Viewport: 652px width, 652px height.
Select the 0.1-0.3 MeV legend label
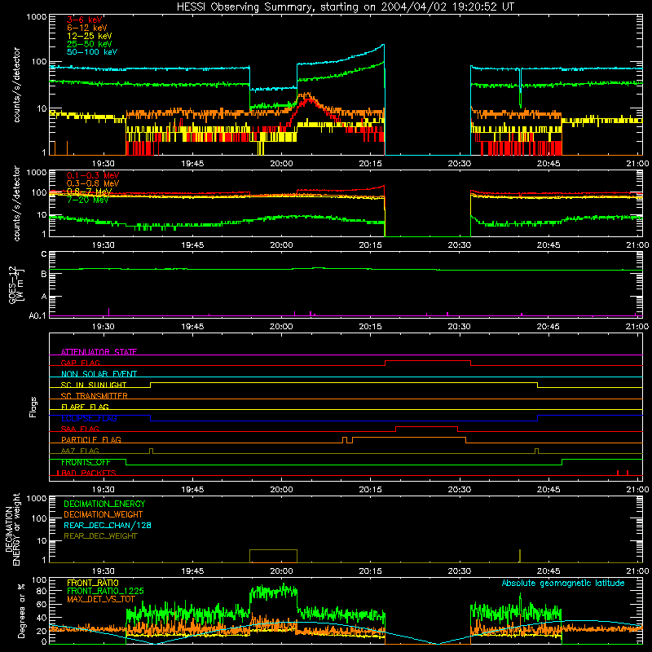pyautogui.click(x=93, y=175)
